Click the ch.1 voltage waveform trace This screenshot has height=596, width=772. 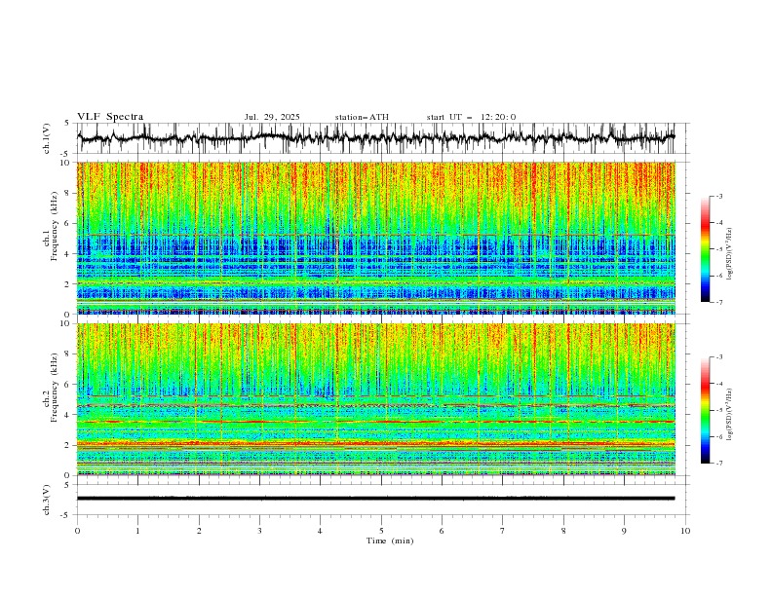pyautogui.click(x=375, y=138)
